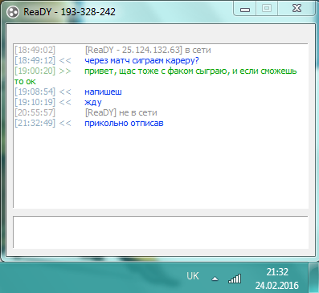Minimize the ReaDY chat window
The width and height of the screenshot is (319, 293).
[x=245, y=9]
